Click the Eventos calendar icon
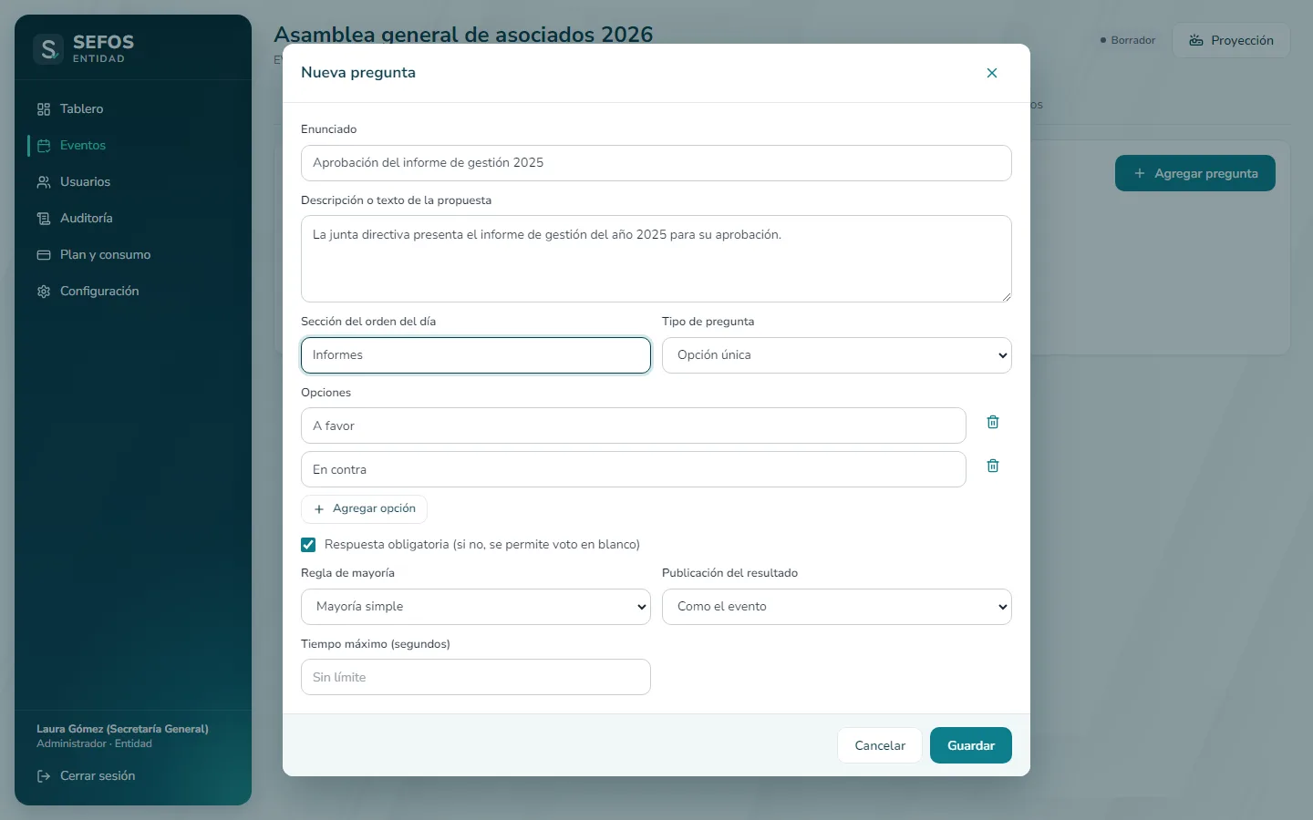The image size is (1313, 820). (44, 146)
